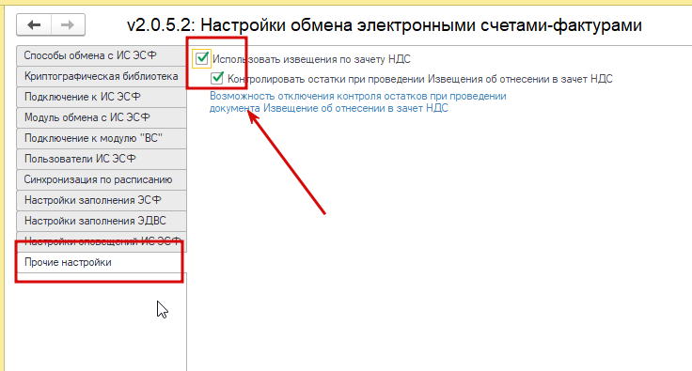692x371 pixels.
Task: Select 'Подключение к ИС ЭСФ' tab
Action: [x=101, y=97]
